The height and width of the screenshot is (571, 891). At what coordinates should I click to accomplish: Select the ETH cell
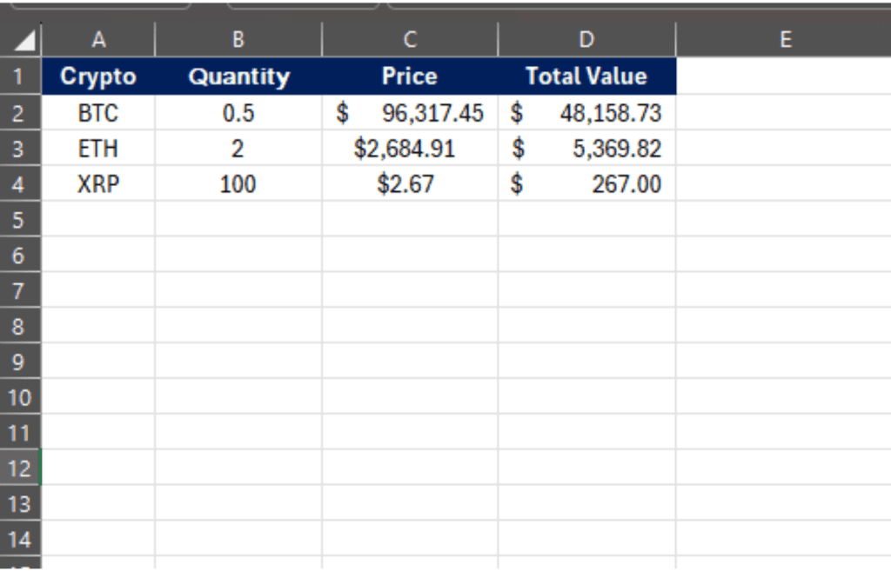[x=98, y=148]
